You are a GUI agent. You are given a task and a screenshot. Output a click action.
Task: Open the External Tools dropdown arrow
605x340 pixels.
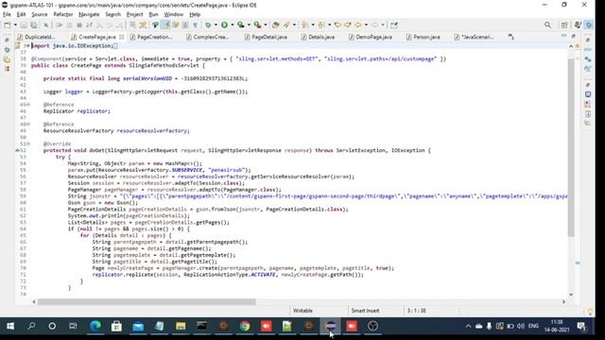coord(265,25)
